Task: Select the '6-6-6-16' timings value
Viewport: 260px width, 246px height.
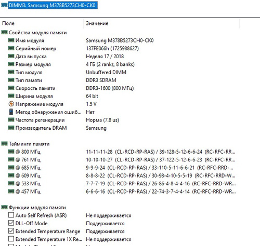Action: tap(96, 192)
